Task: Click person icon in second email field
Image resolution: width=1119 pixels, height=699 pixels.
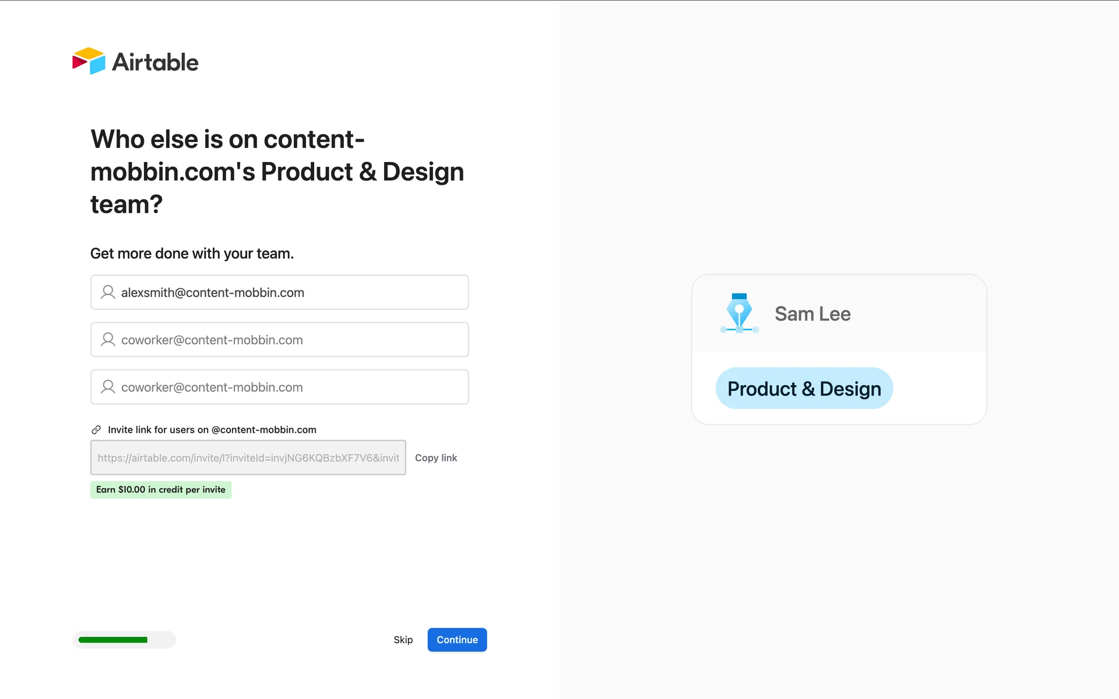Action: pyautogui.click(x=108, y=340)
